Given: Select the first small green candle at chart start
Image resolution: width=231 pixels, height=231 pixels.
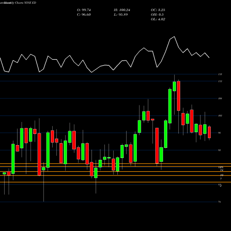Looking at the screenshot, I should point(4,173).
